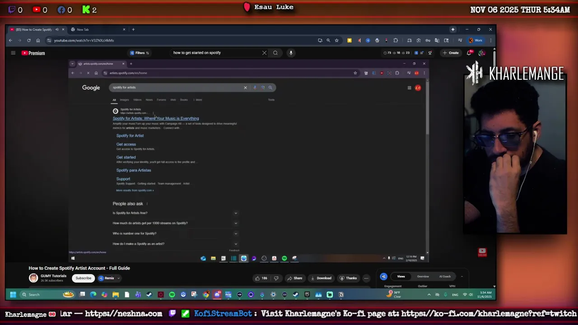This screenshot has width=578, height=325.
Task: Click the YouTube page vertical scrollbar
Action: point(494,167)
